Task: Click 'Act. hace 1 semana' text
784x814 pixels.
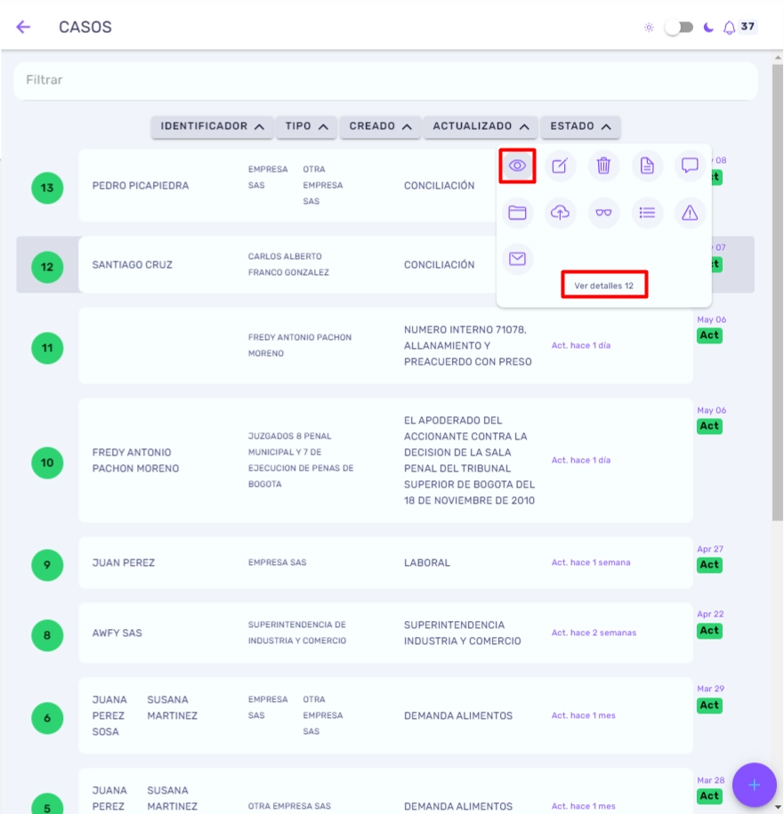Action: tap(591, 563)
